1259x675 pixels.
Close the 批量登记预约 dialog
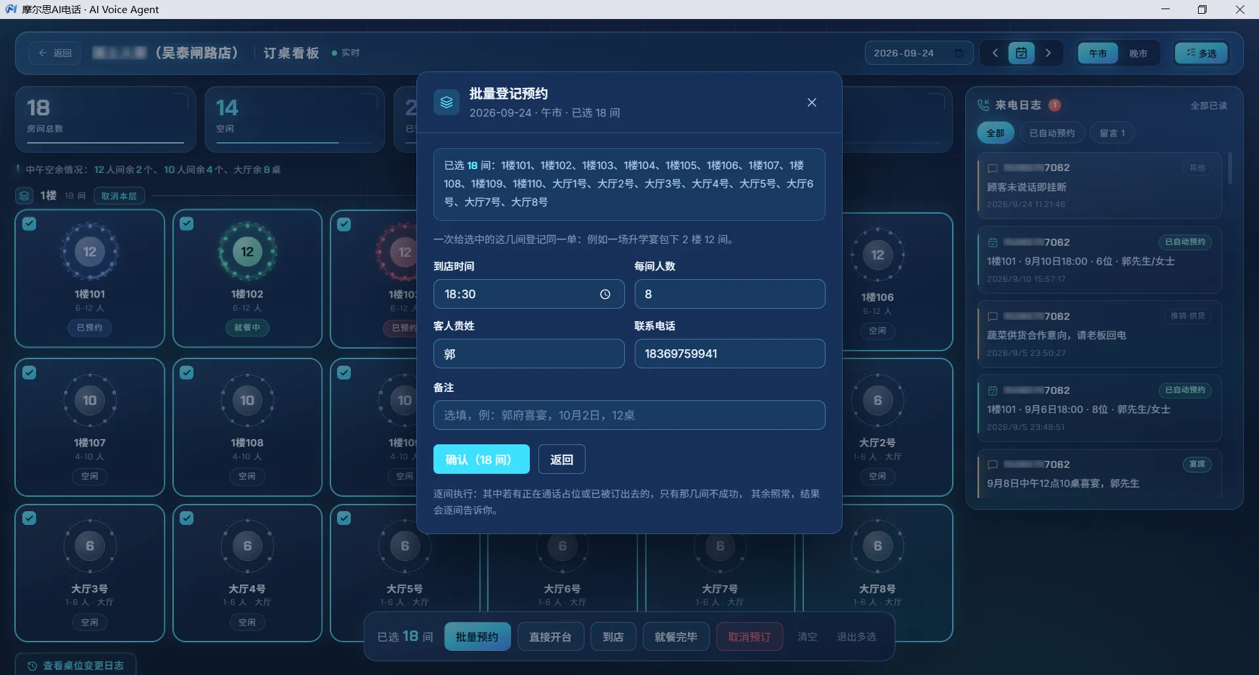pos(812,102)
